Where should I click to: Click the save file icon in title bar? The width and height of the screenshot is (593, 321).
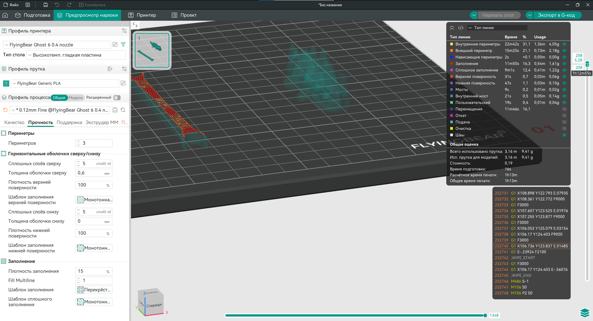[x=46, y=5]
